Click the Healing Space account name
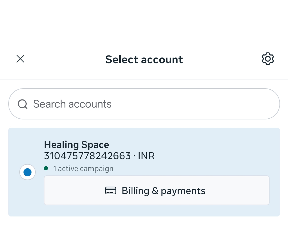The width and height of the screenshot is (288, 225). point(76,144)
